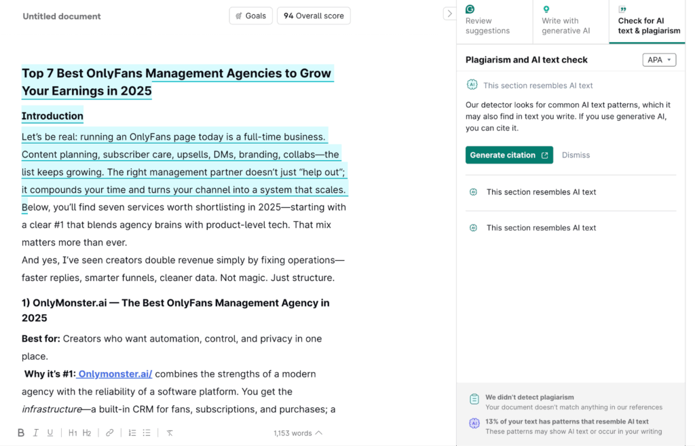The image size is (695, 446).
Task: Create a bulleted list
Action: pos(147,432)
